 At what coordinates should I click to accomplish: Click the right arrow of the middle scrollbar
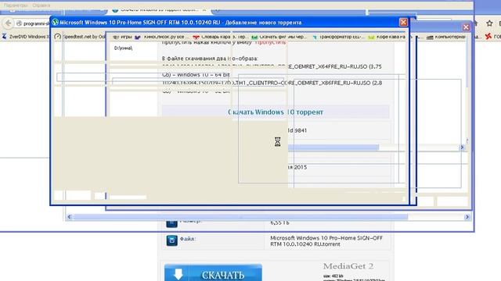pos(462,148)
